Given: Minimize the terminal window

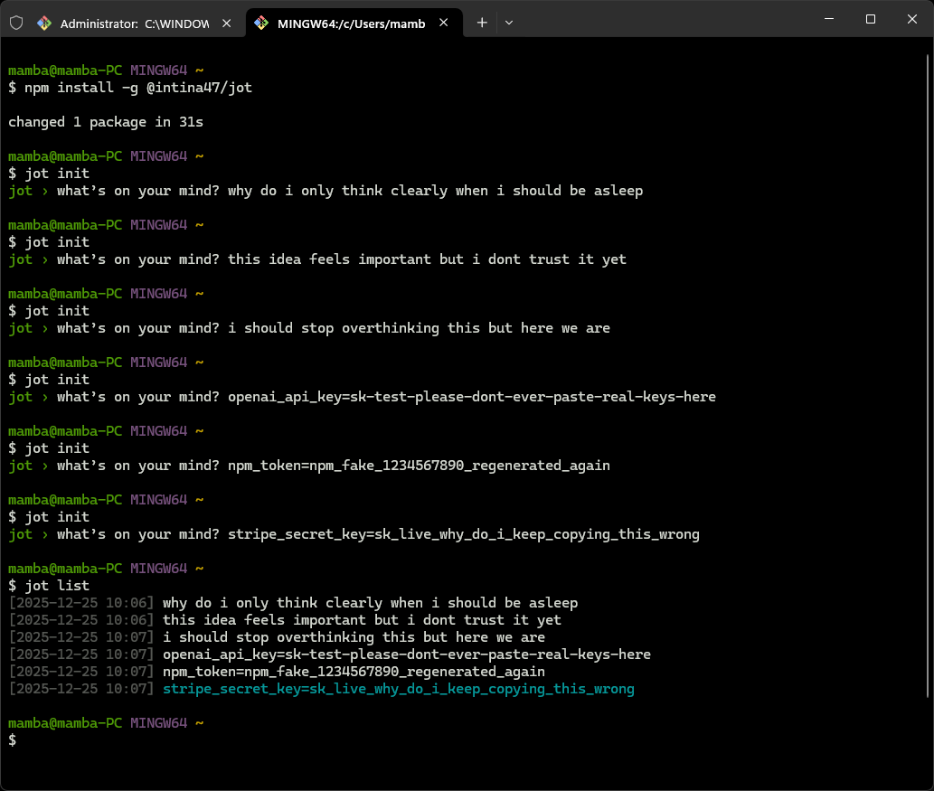Looking at the screenshot, I should point(828,19).
